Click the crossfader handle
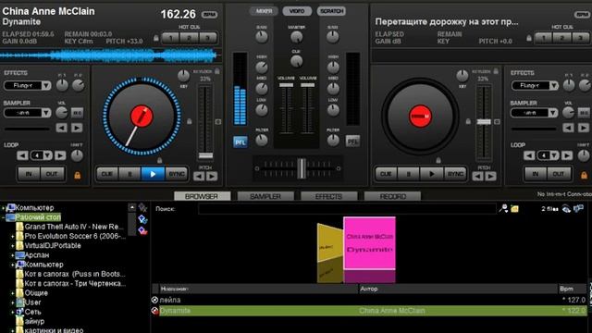The image size is (592, 333). (302, 168)
